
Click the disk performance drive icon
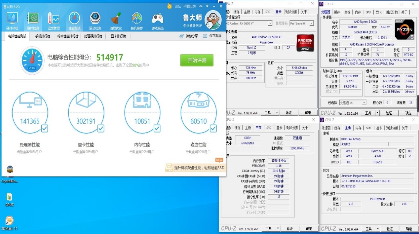[198, 100]
